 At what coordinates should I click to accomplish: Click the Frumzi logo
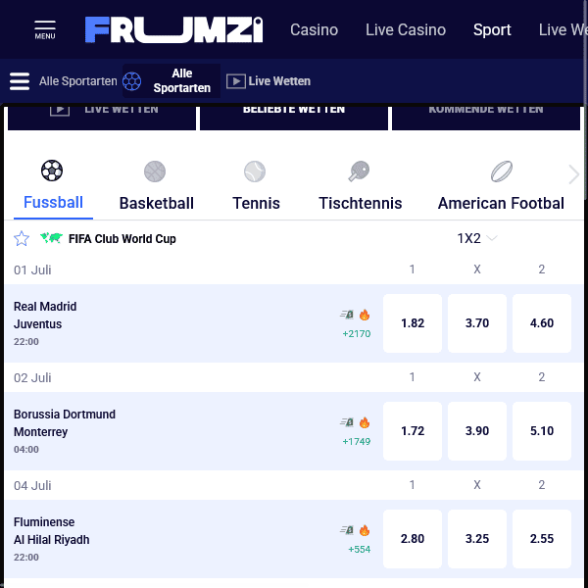(x=174, y=29)
